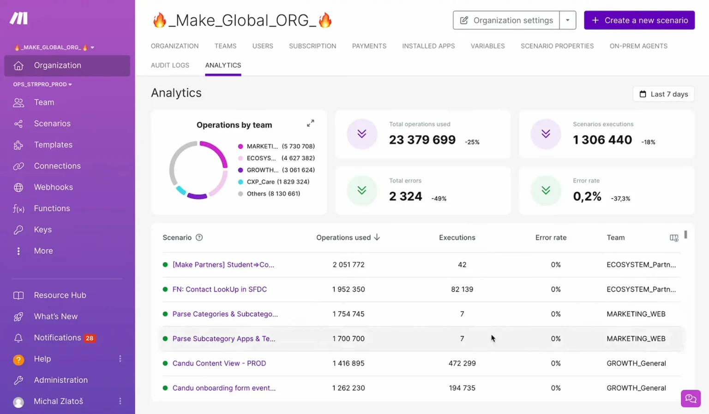Click Create a new scenario

[639, 20]
